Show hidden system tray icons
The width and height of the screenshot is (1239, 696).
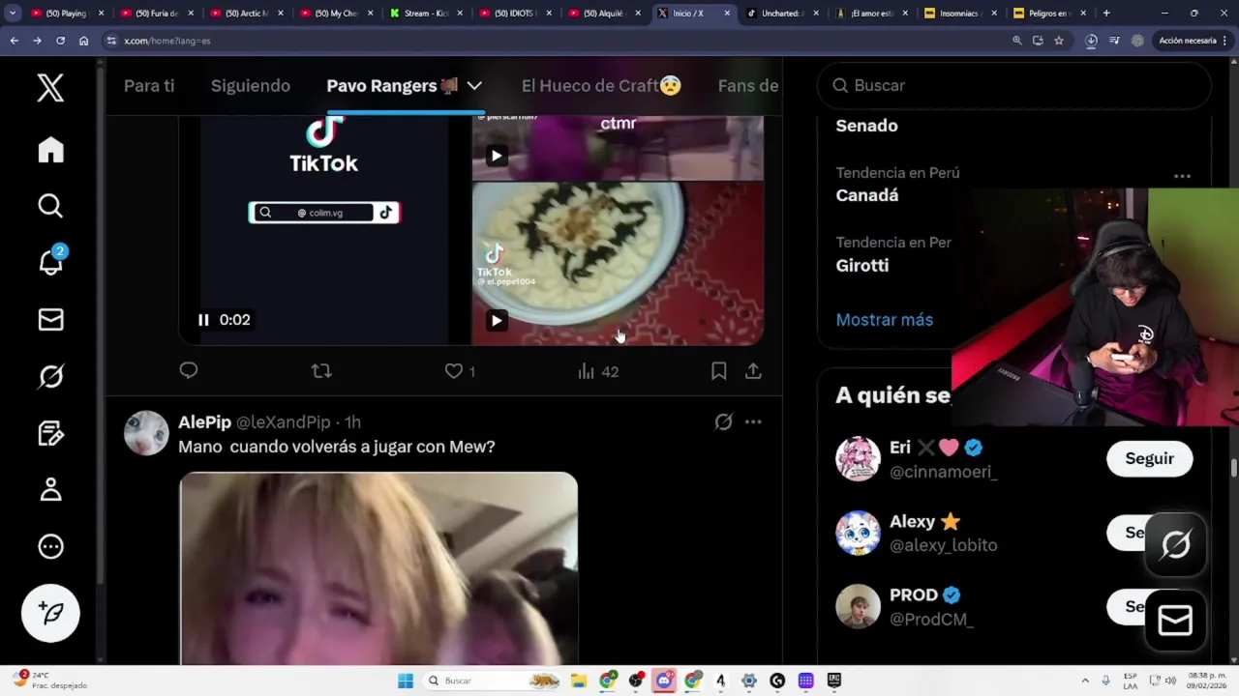click(x=1085, y=681)
